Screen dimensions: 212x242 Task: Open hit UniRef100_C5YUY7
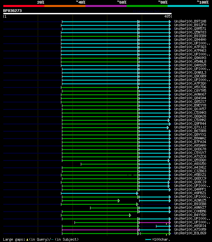click(190, 153)
